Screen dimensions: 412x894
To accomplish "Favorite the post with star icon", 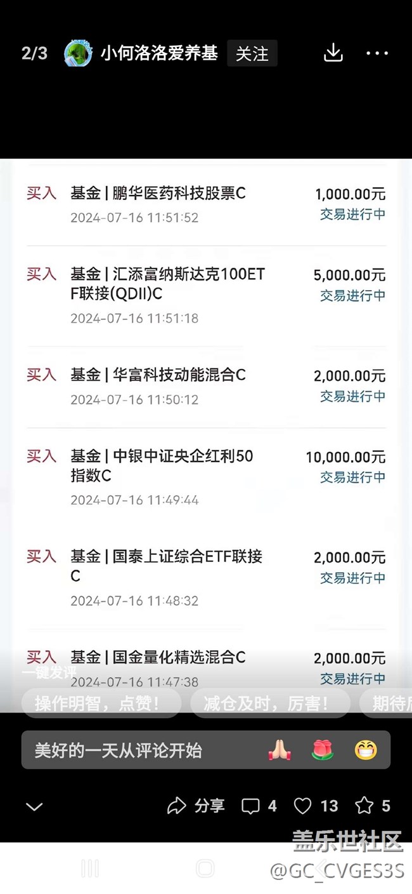I will pyautogui.click(x=364, y=806).
